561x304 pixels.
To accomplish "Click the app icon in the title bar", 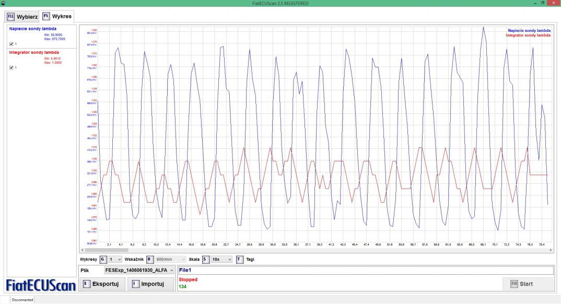I will point(4,3).
